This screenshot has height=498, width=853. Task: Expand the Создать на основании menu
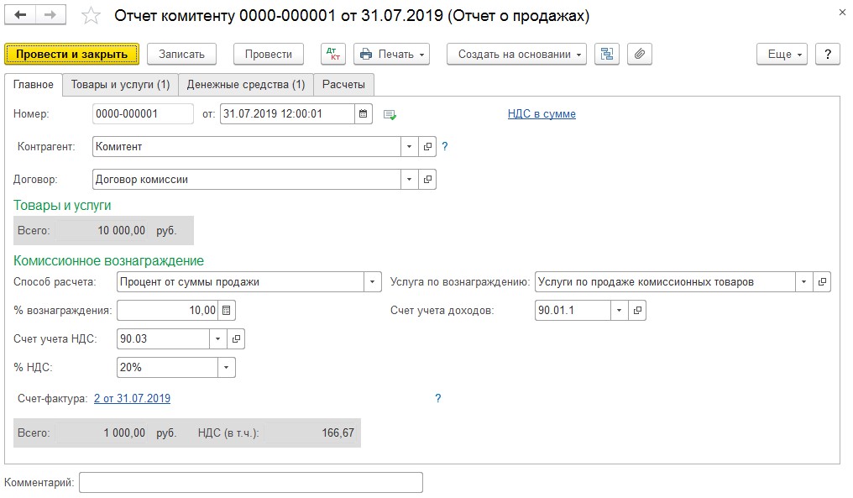[515, 54]
